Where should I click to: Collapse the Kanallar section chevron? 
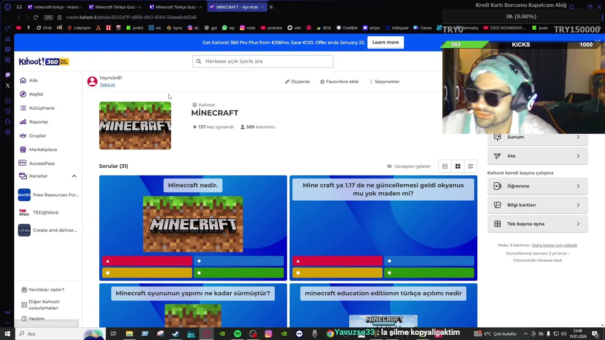pos(74,176)
